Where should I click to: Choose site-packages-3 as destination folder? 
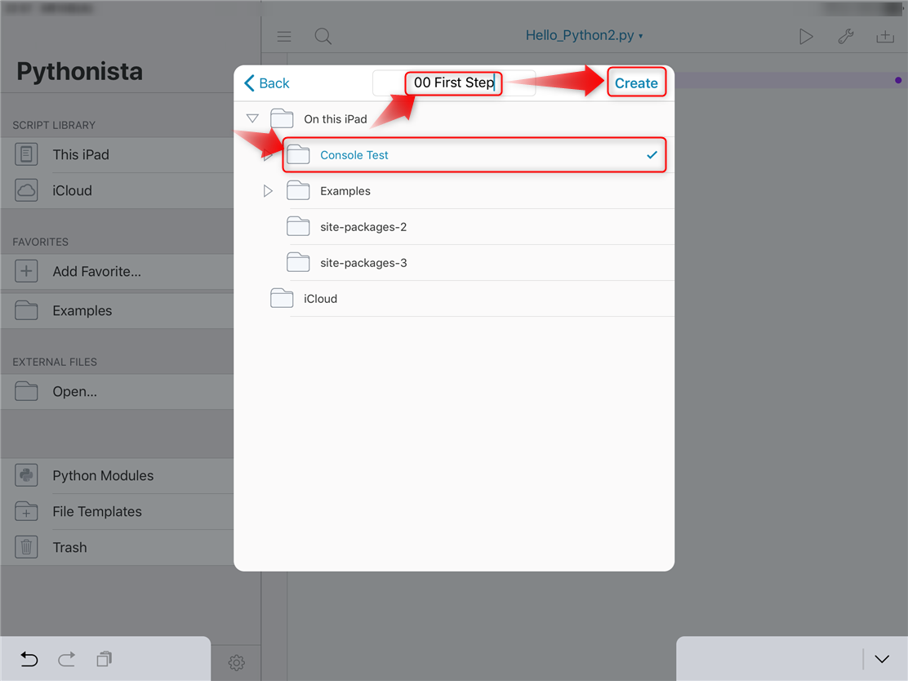pos(363,263)
